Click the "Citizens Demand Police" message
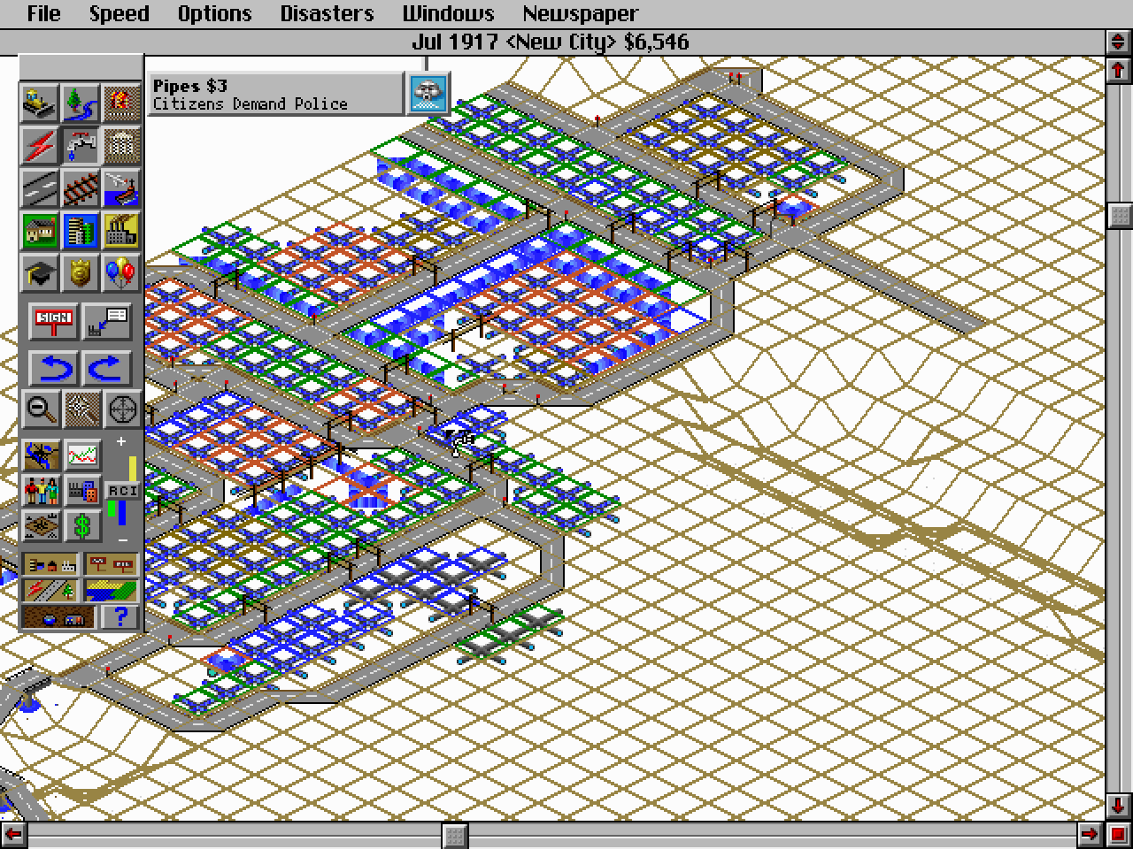Viewport: 1133px width, 849px height. pyautogui.click(x=250, y=103)
